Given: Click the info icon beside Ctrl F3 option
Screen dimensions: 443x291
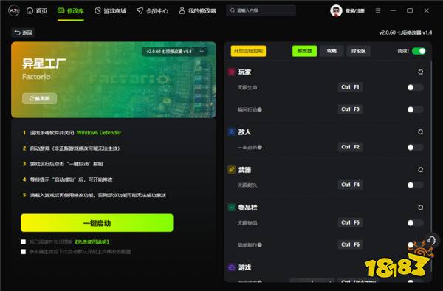Looking at the screenshot, I should coord(260,109).
